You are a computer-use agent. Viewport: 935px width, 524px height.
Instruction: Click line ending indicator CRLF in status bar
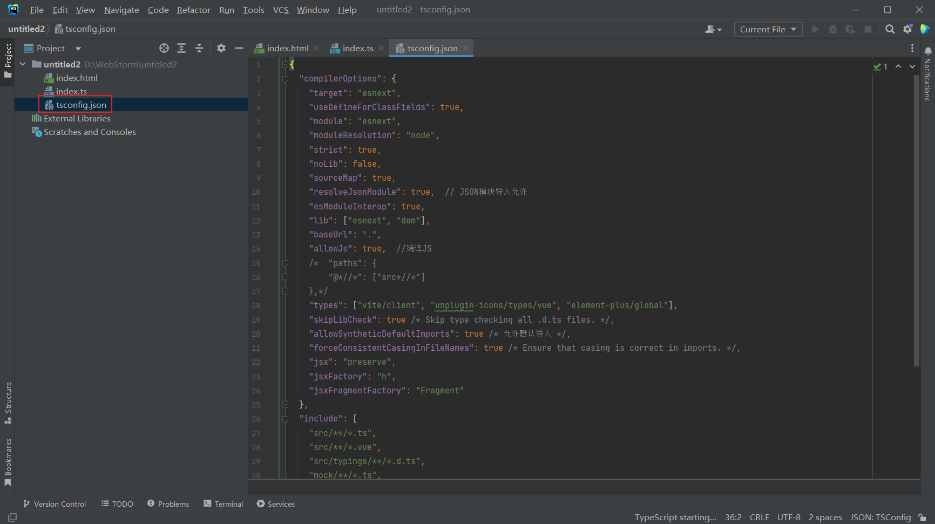click(760, 517)
